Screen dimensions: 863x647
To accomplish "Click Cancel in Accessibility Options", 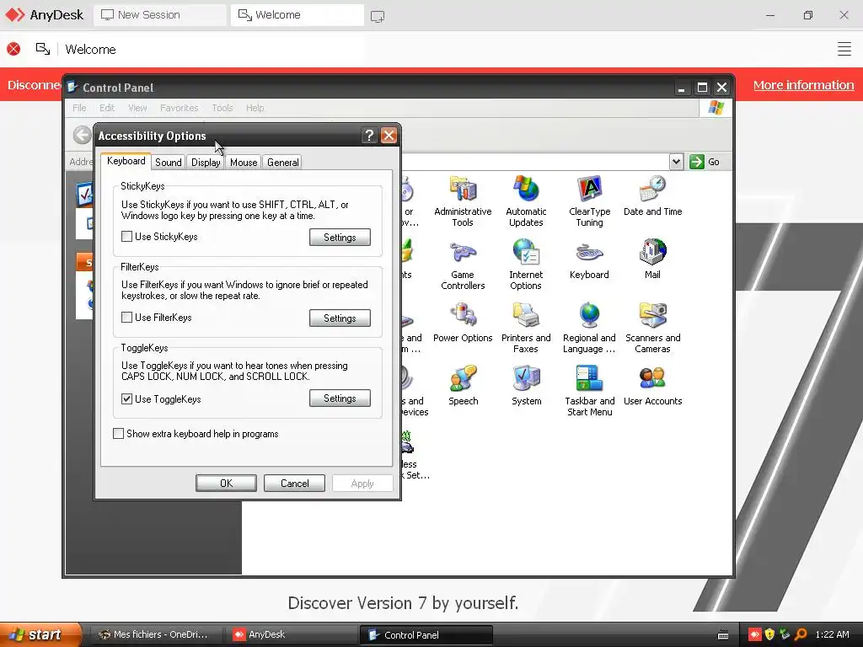I will [x=294, y=483].
